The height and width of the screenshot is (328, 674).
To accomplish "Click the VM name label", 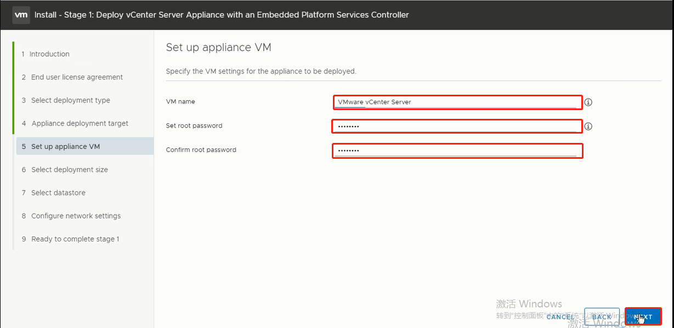I will (x=180, y=102).
